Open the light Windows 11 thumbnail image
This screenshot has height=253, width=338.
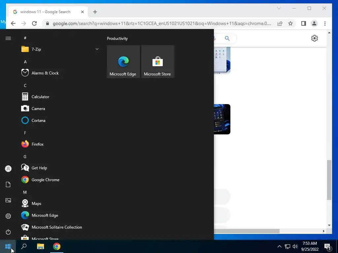pos(222,61)
